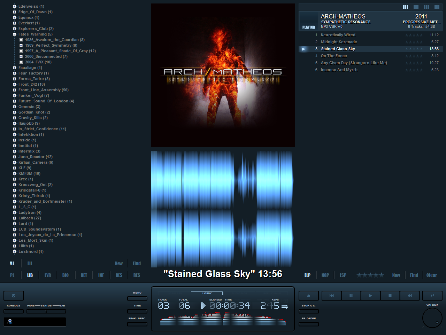
Task: Start playback with the play button
Action: 370,296
